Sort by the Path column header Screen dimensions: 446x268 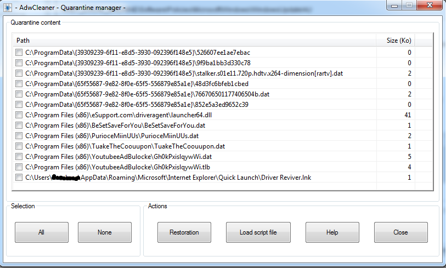click(x=195, y=41)
